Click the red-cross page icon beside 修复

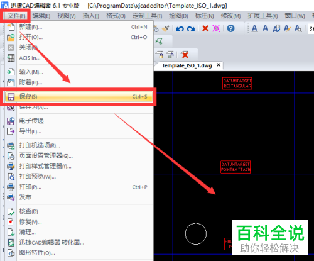pos(11,221)
